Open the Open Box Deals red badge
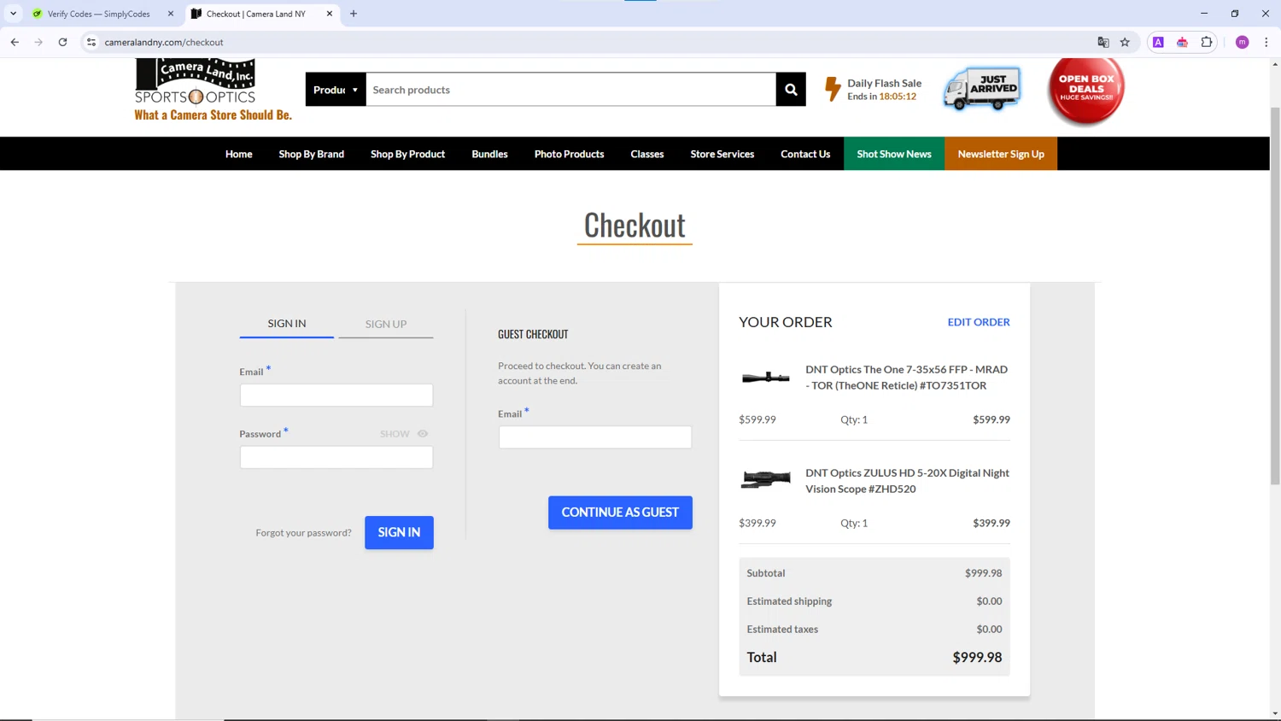The width and height of the screenshot is (1281, 721). click(1086, 89)
